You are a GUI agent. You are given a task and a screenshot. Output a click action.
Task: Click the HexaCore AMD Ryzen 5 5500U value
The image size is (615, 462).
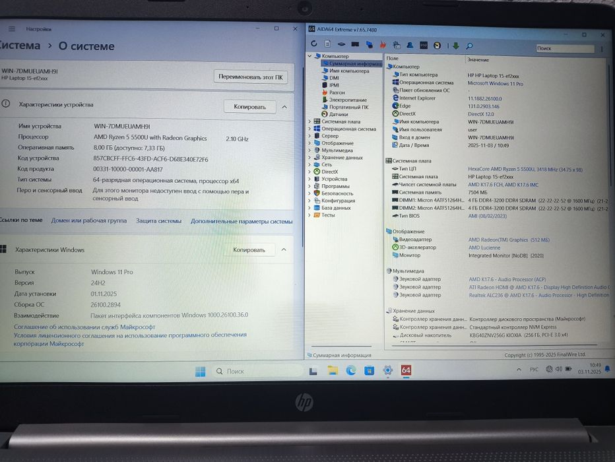pos(525,170)
